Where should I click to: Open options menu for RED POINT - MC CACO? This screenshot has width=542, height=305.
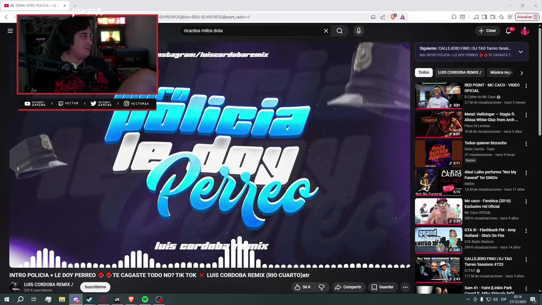pyautogui.click(x=526, y=86)
